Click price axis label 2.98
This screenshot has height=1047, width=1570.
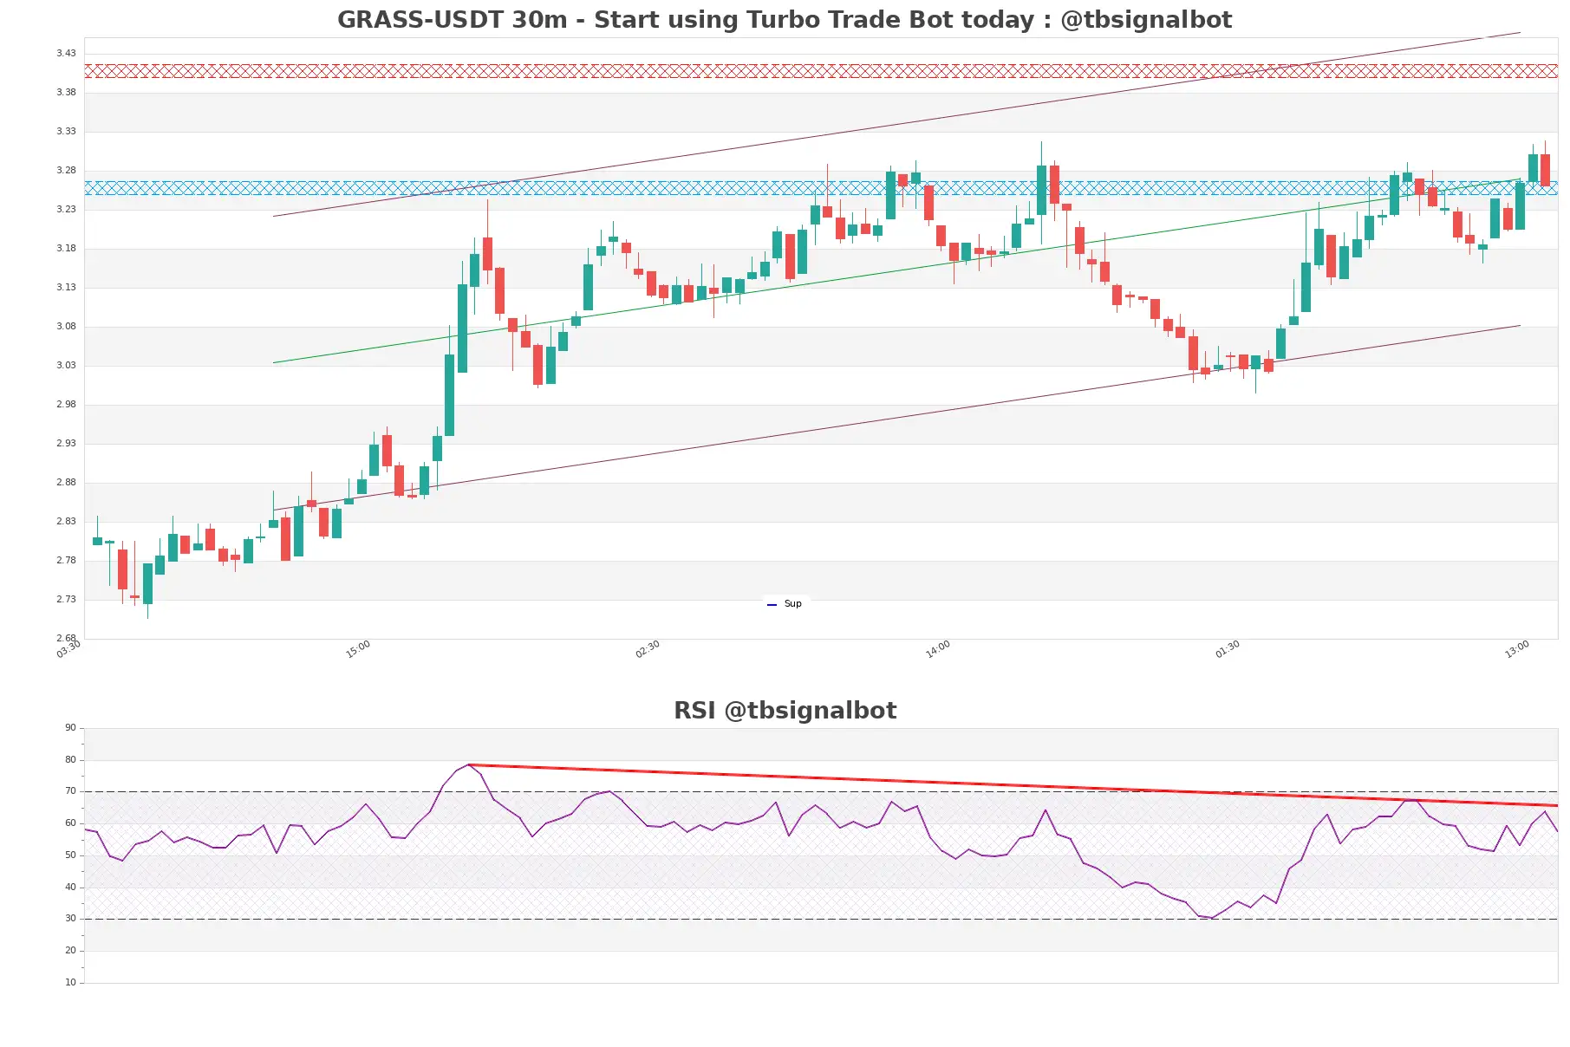(x=66, y=405)
